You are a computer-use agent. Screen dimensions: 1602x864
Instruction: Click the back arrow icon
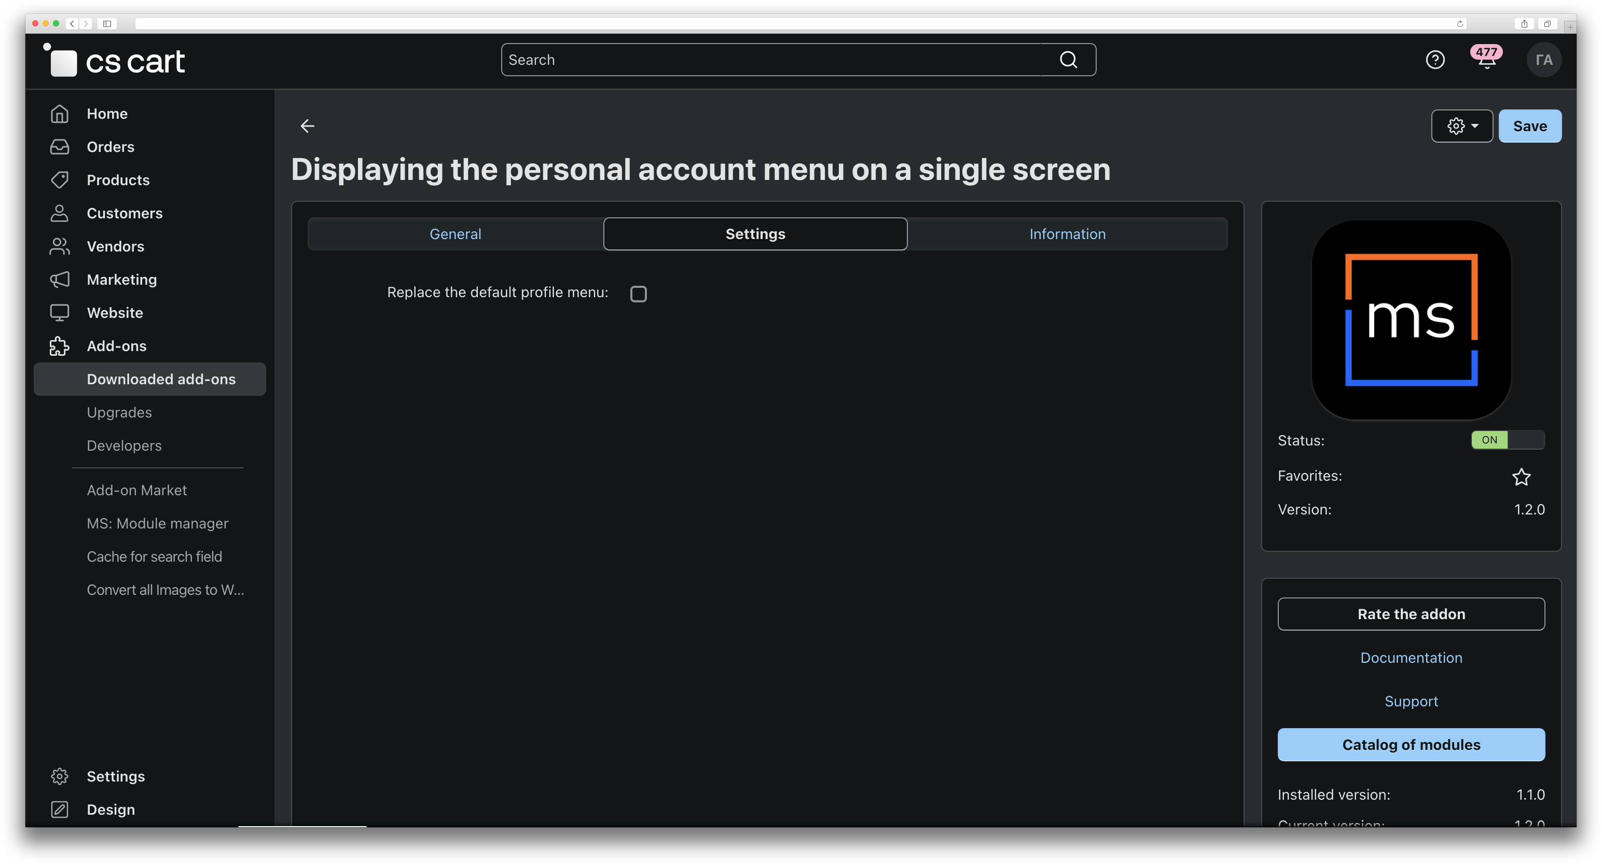tap(307, 126)
